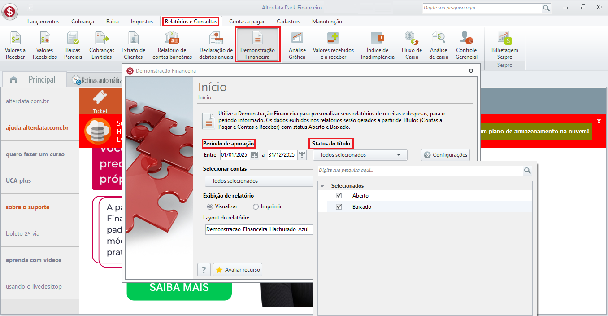Select Relatórios e Consultas tab

[x=191, y=22]
